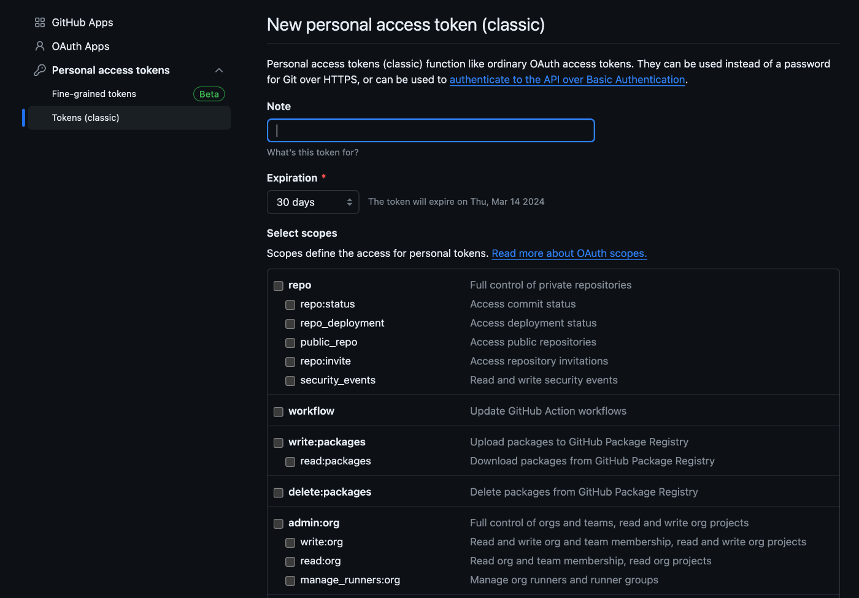
Task: Check the repo:invite scope
Action: (290, 362)
